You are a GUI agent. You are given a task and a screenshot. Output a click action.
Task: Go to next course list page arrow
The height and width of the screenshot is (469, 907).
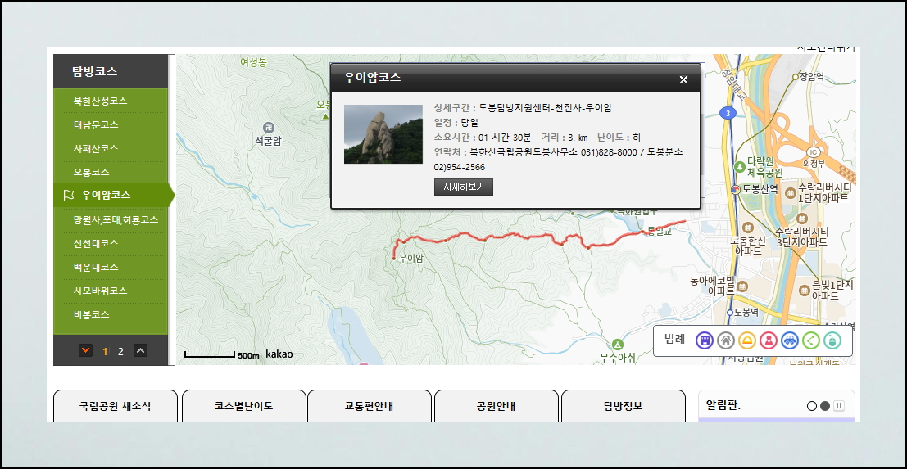86,350
